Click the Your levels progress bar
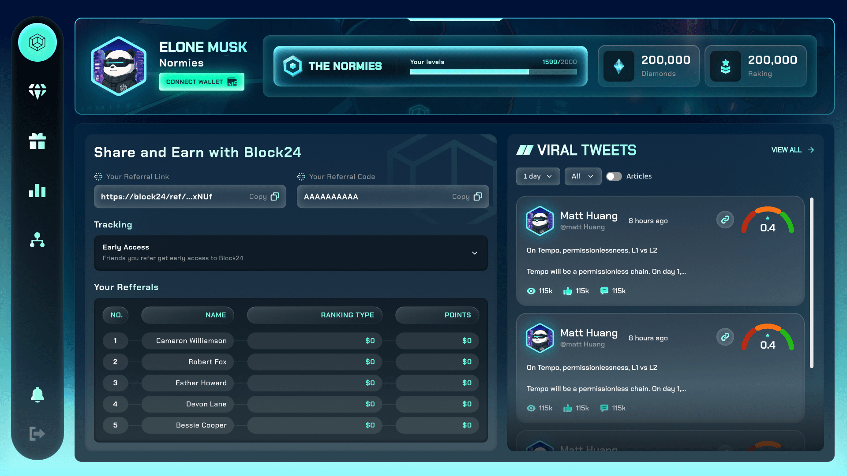The height and width of the screenshot is (476, 847). (x=493, y=72)
